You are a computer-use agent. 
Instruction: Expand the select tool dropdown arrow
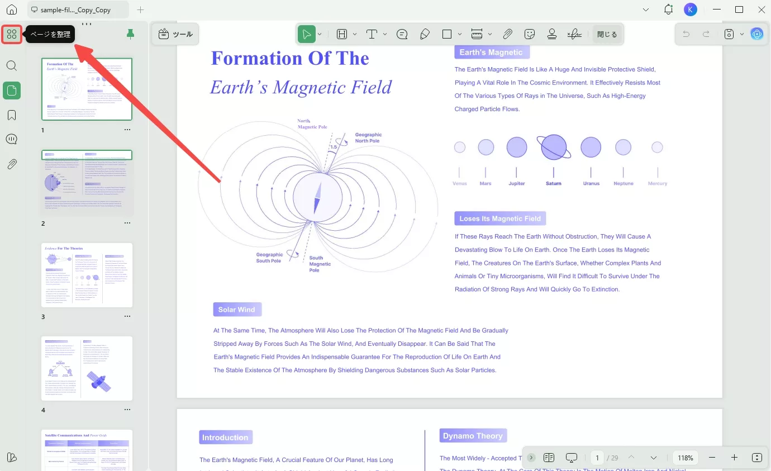pyautogui.click(x=320, y=34)
